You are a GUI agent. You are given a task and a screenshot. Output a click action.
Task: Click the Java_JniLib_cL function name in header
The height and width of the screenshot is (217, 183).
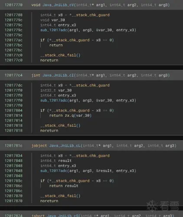click(65, 145)
